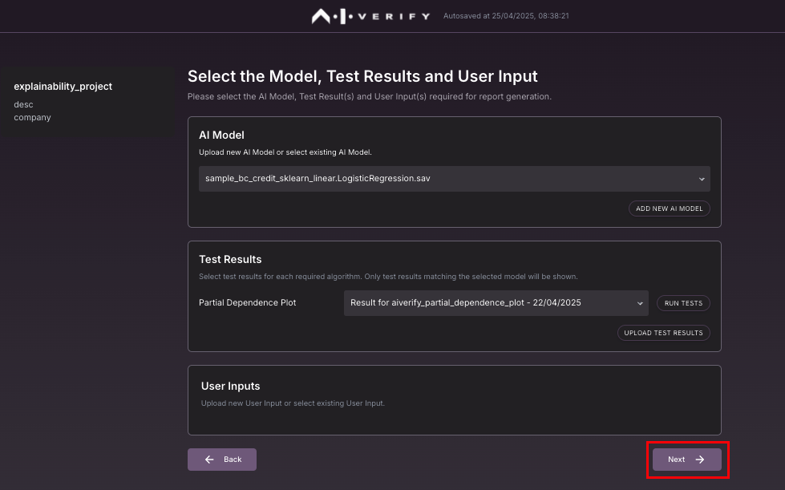The image size is (785, 490).
Task: Click the Test Results section heading
Action: tap(230, 259)
